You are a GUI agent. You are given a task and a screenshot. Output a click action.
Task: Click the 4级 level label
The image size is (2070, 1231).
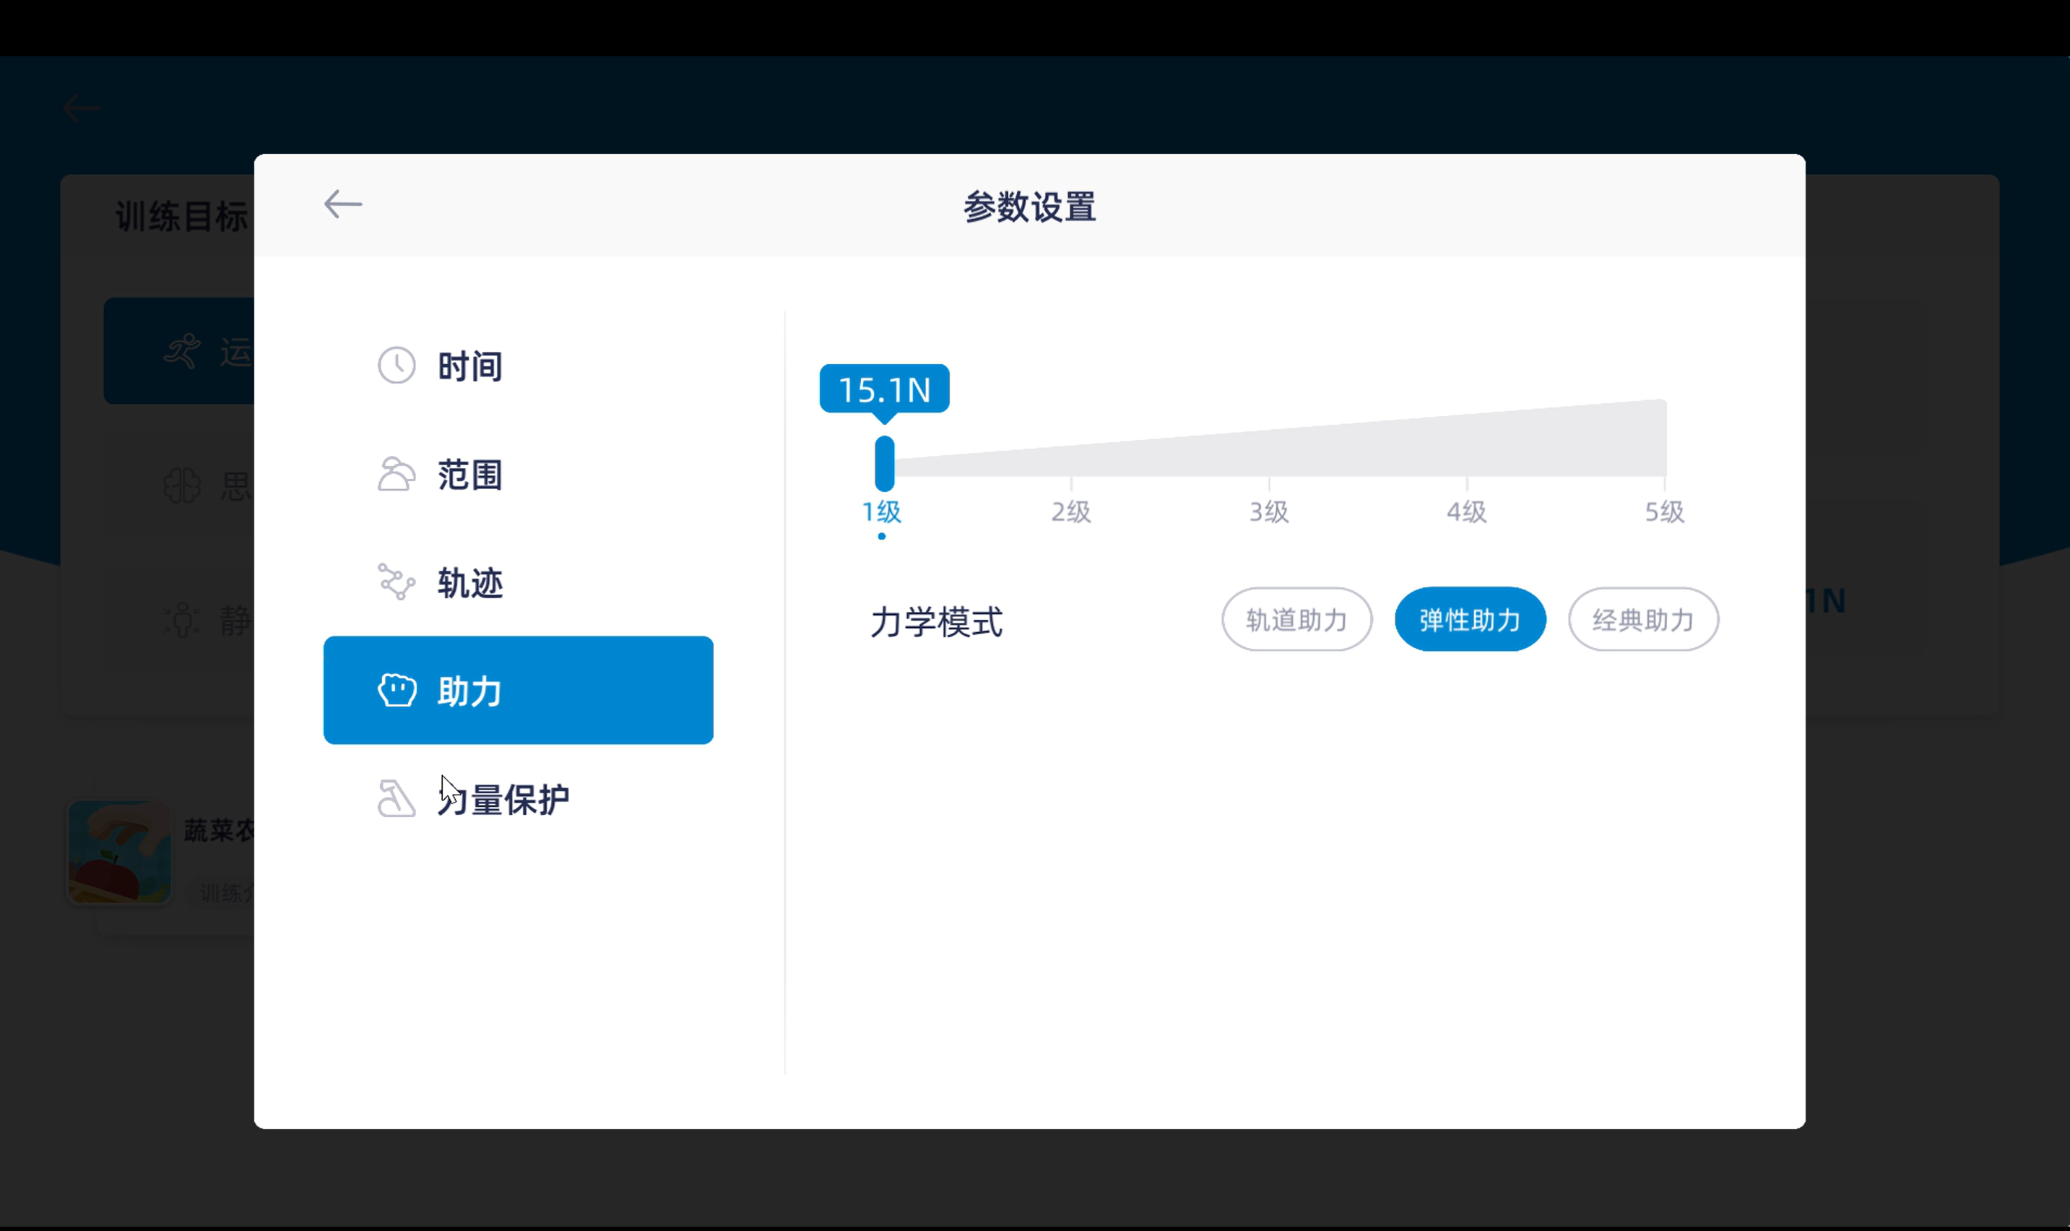click(1466, 511)
